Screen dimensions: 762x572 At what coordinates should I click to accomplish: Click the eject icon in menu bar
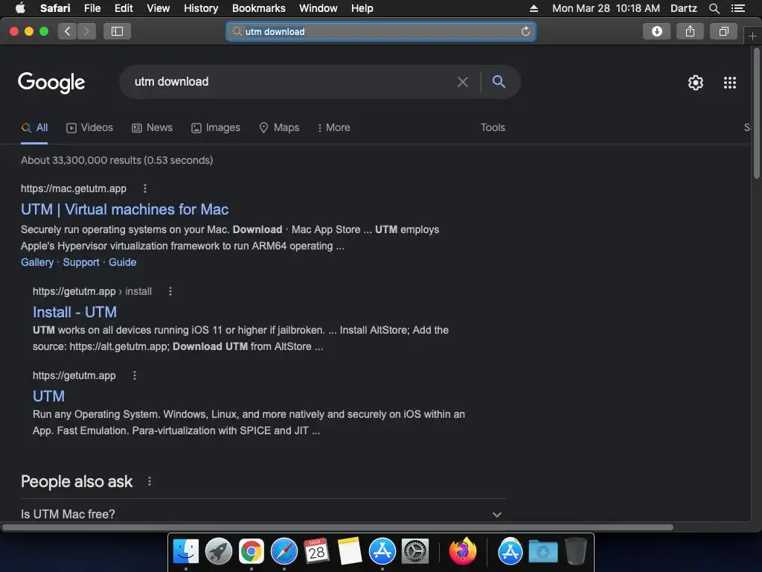tap(534, 8)
